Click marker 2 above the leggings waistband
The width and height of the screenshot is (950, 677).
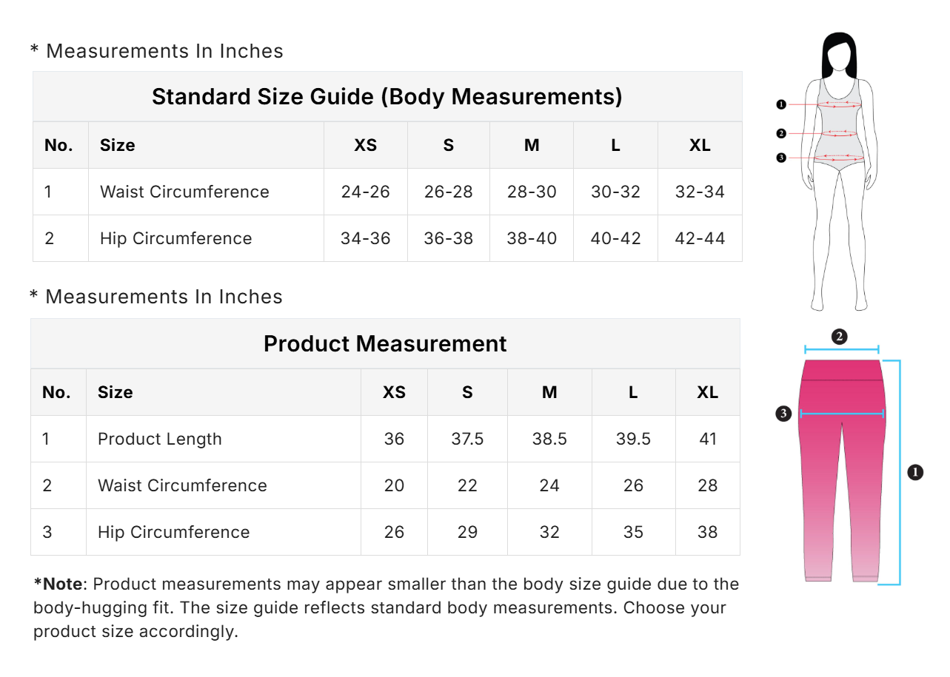(839, 337)
